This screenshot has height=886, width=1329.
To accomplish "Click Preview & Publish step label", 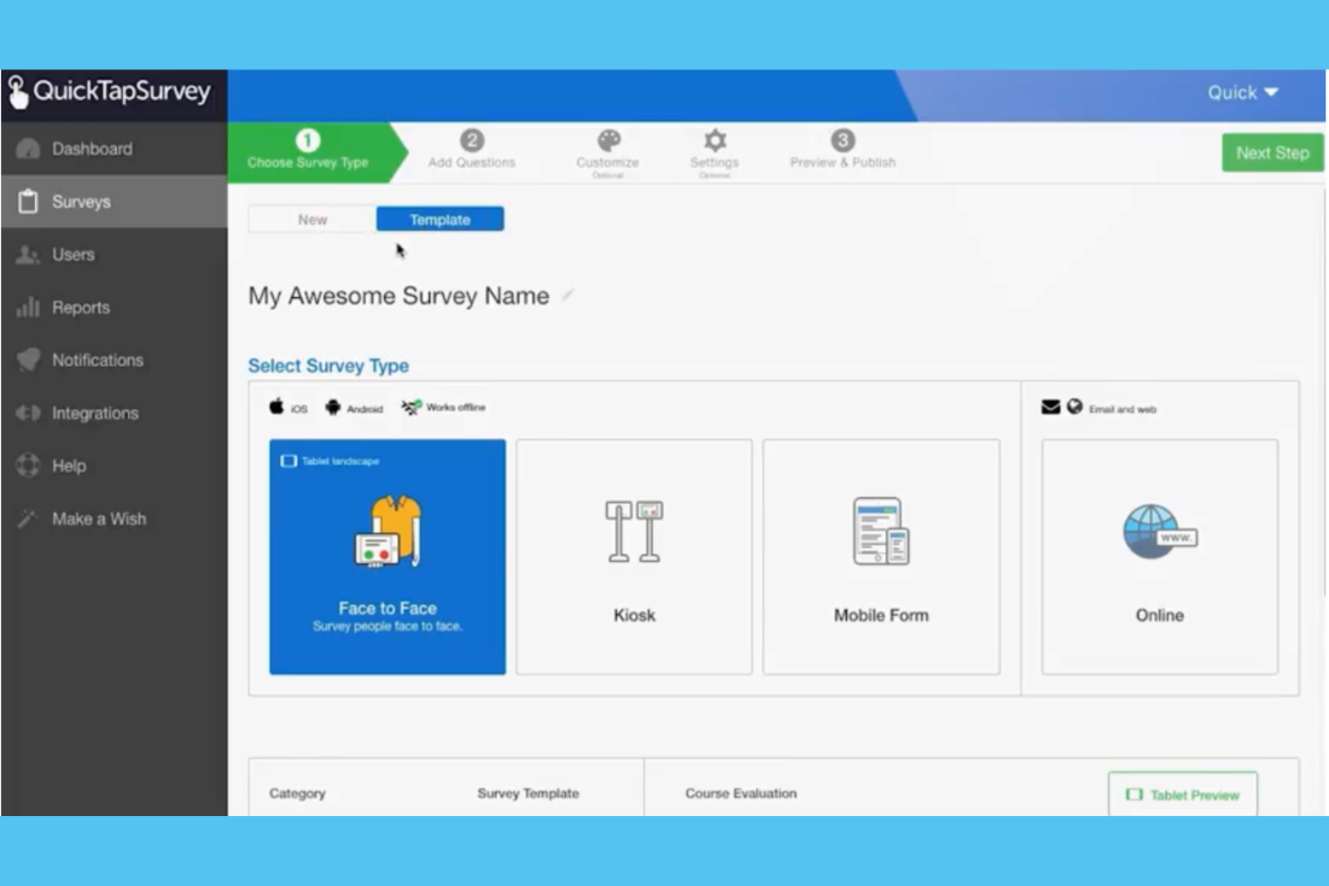I will coord(843,162).
